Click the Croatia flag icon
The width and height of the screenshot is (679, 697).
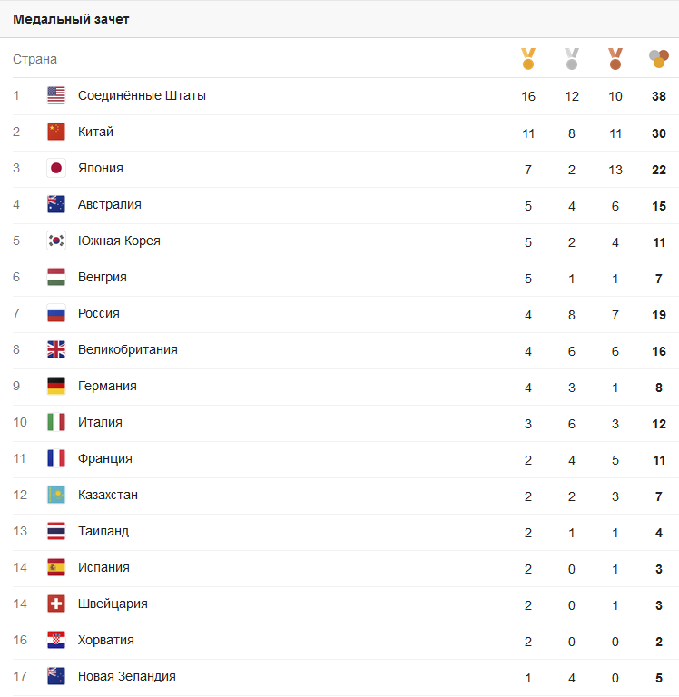(x=56, y=640)
